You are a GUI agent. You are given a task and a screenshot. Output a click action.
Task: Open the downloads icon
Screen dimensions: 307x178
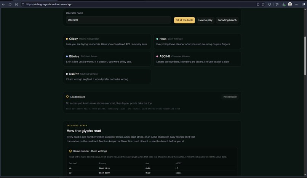tap(283, 4)
